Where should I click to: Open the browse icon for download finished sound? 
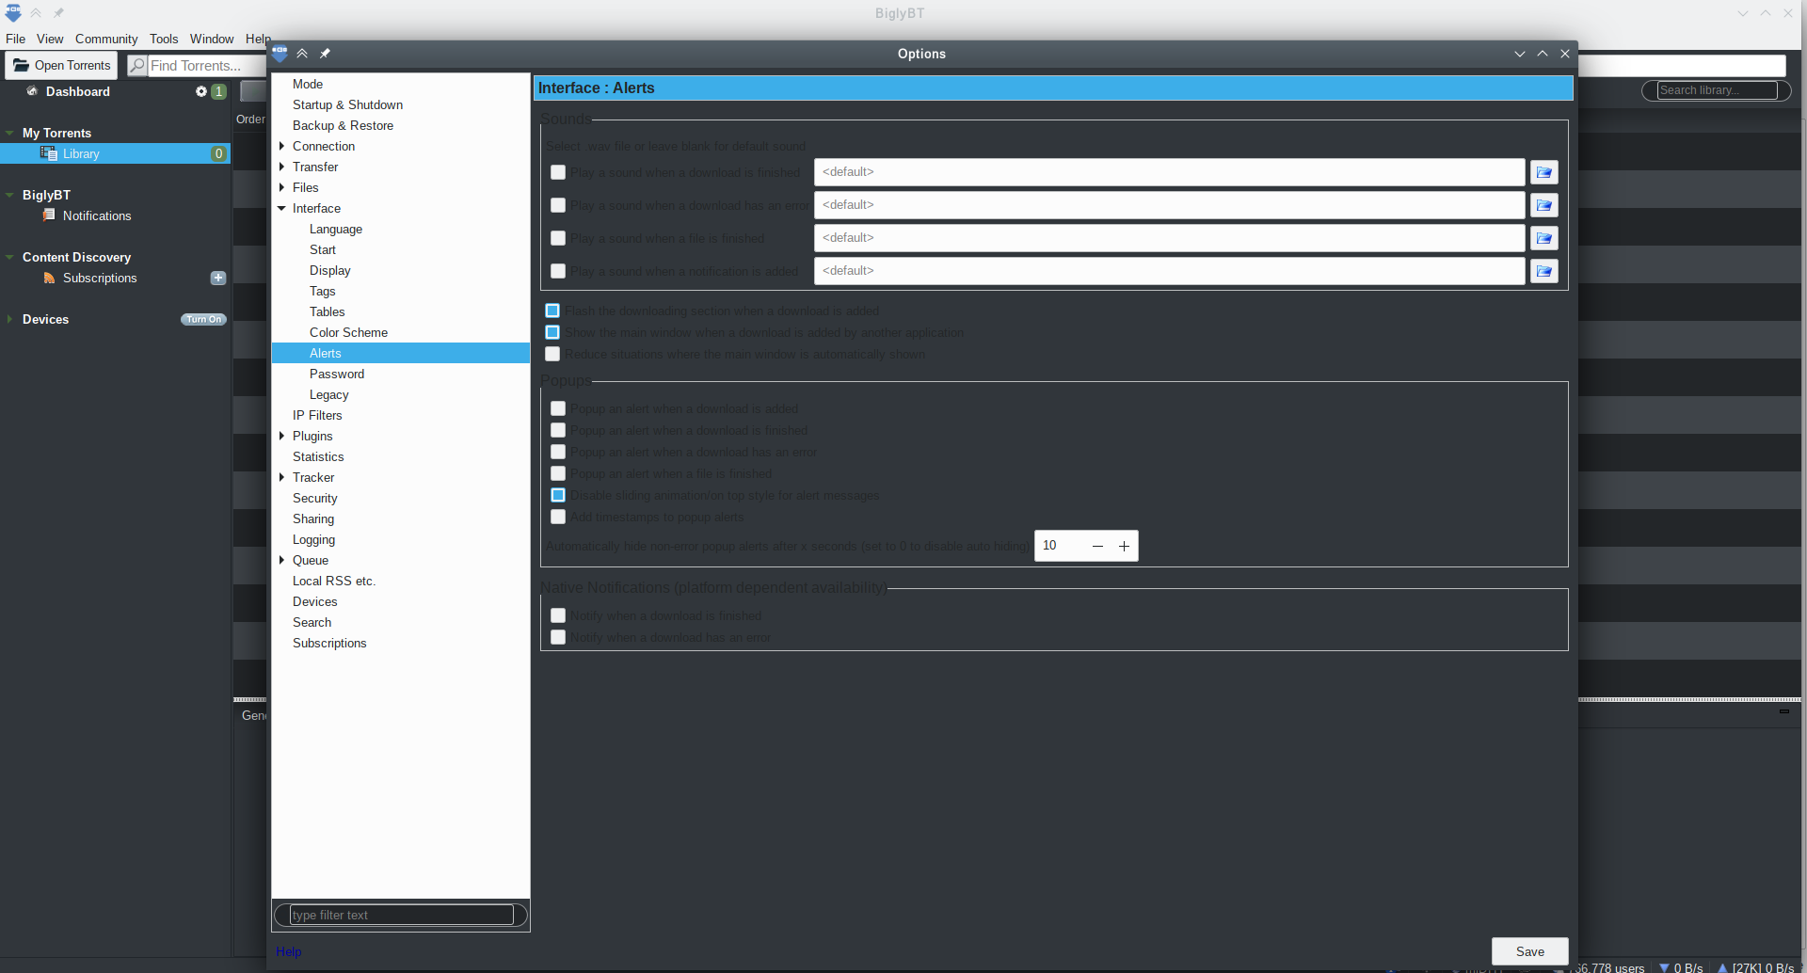1543,172
